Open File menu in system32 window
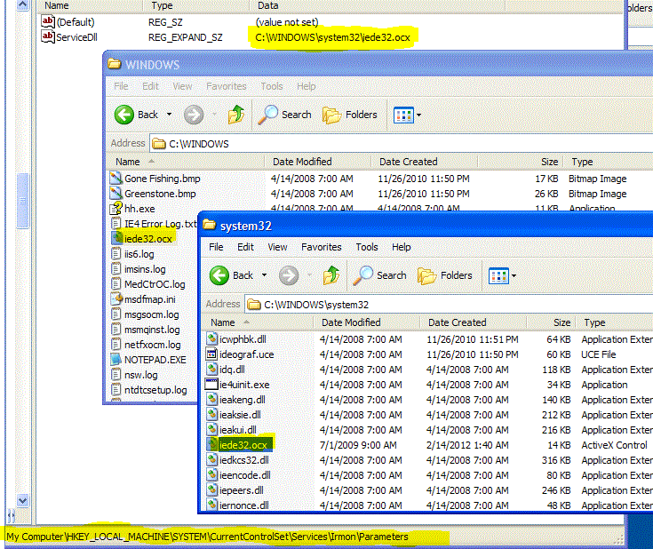This screenshot has height=549, width=653. point(216,247)
